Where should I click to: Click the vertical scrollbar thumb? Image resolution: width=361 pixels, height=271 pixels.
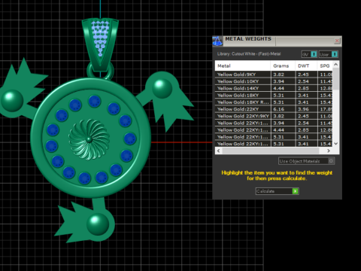336,79
